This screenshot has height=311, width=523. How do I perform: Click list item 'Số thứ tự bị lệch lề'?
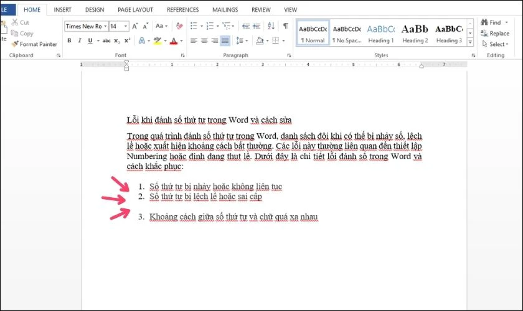pos(205,197)
